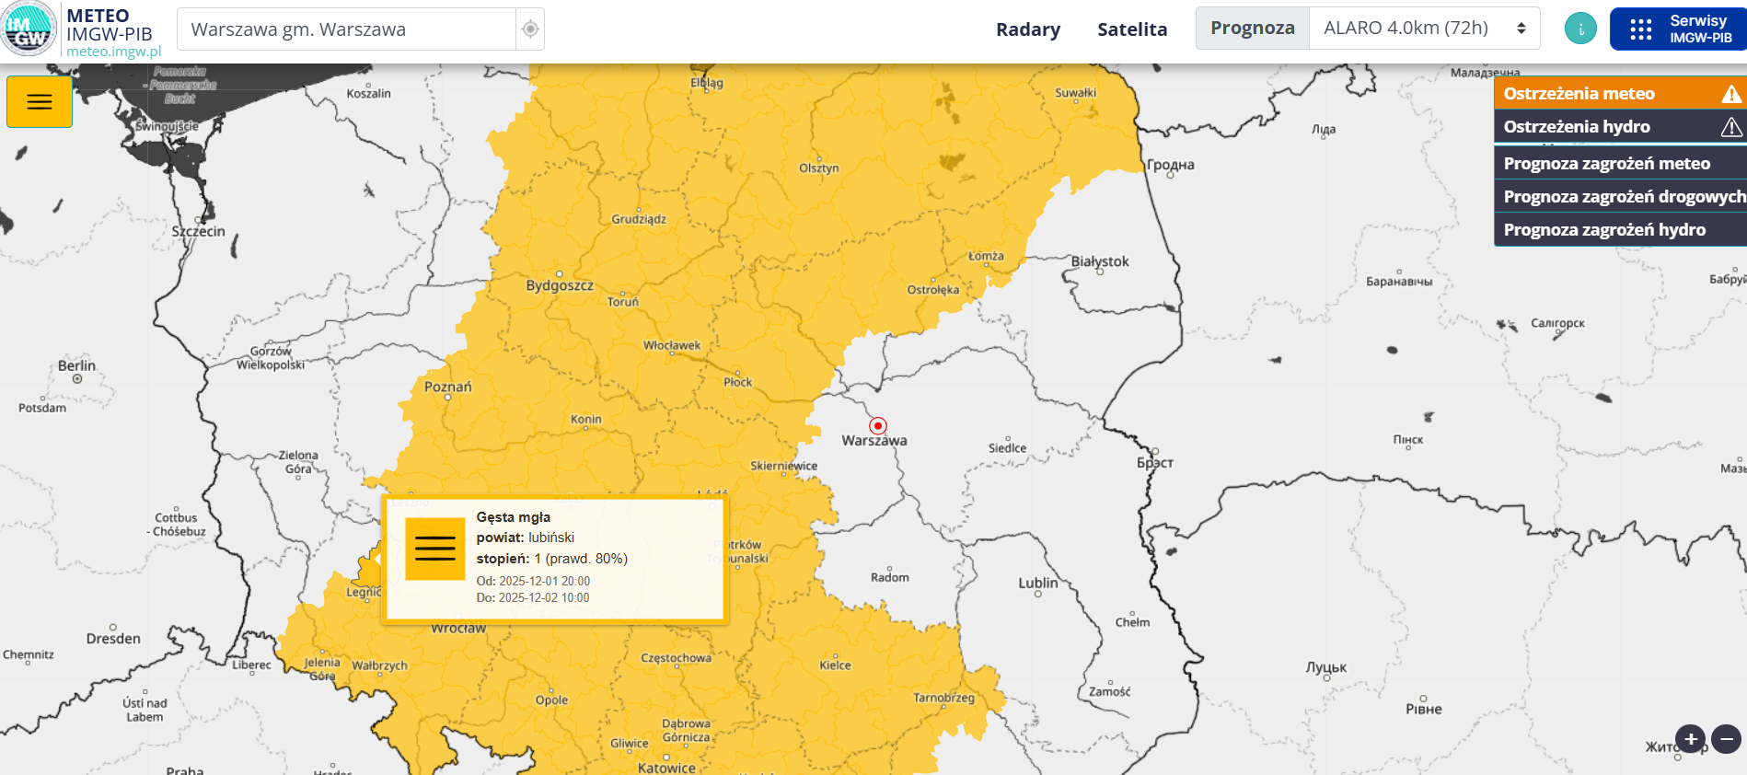The image size is (1747, 775).
Task: Toggle Ostrzeżenia hydro warnings layer
Action: tap(1618, 127)
